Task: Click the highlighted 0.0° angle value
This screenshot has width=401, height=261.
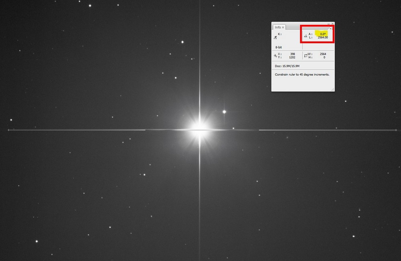Action: (322, 34)
